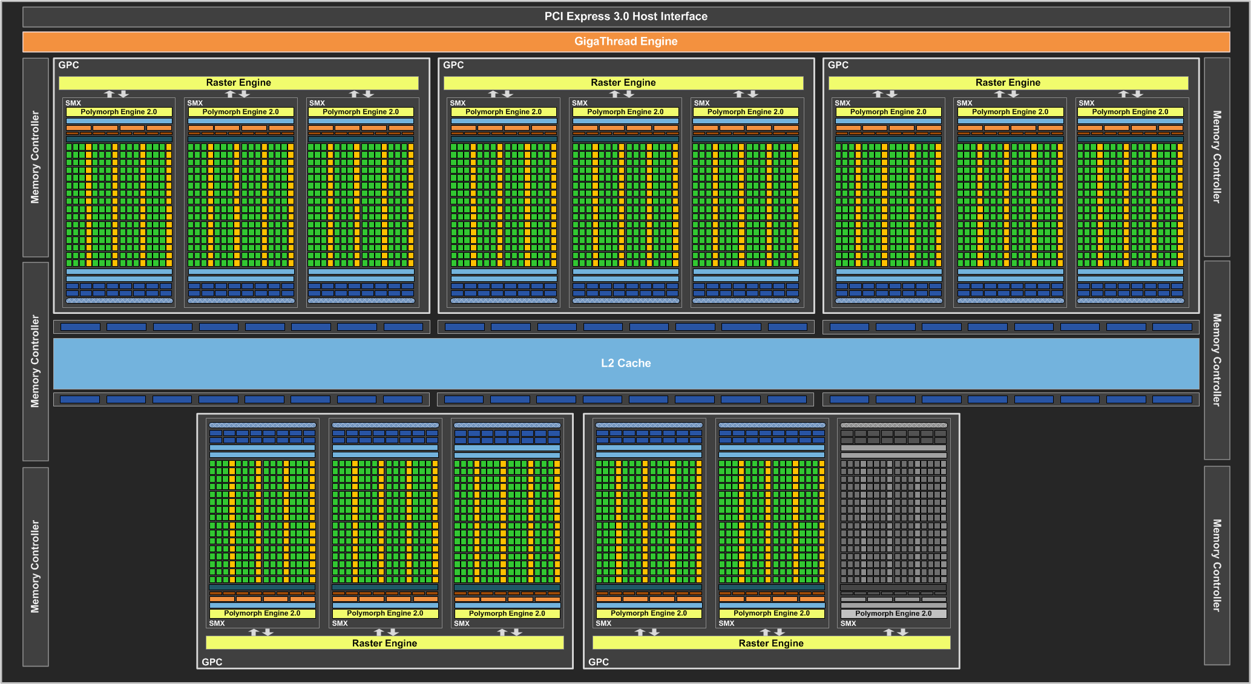Click the top-right Memory Controller block
The image size is (1251, 684).
(x=1217, y=157)
